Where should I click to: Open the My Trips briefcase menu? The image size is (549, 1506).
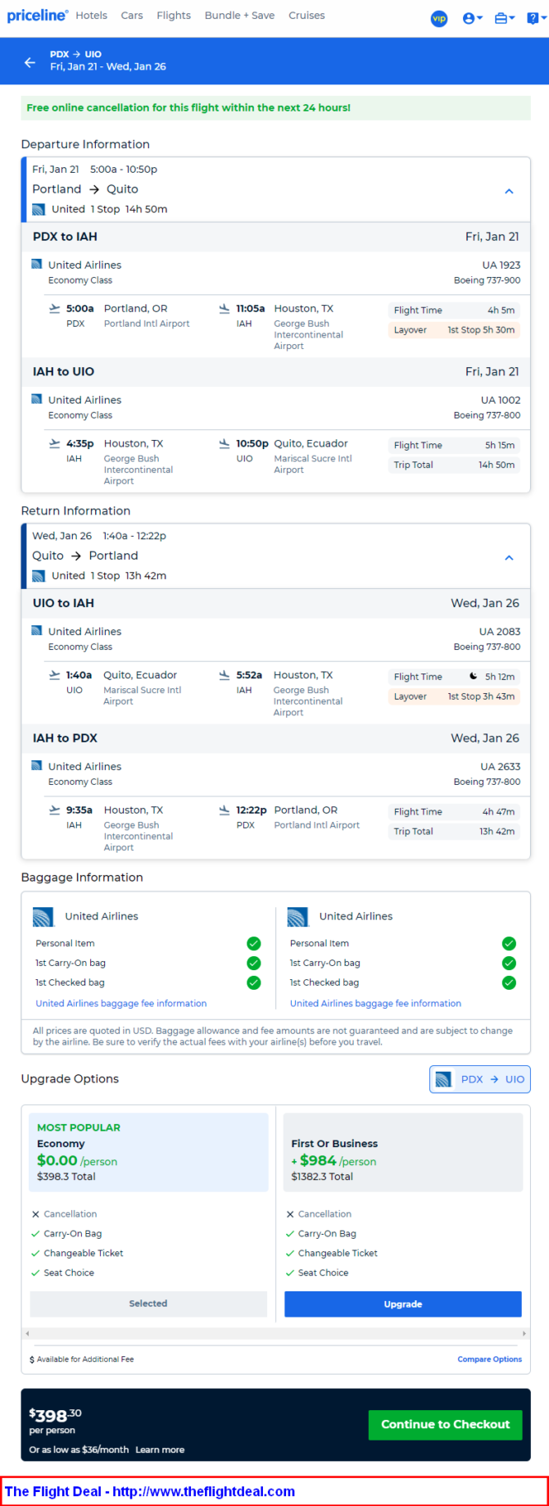click(505, 18)
